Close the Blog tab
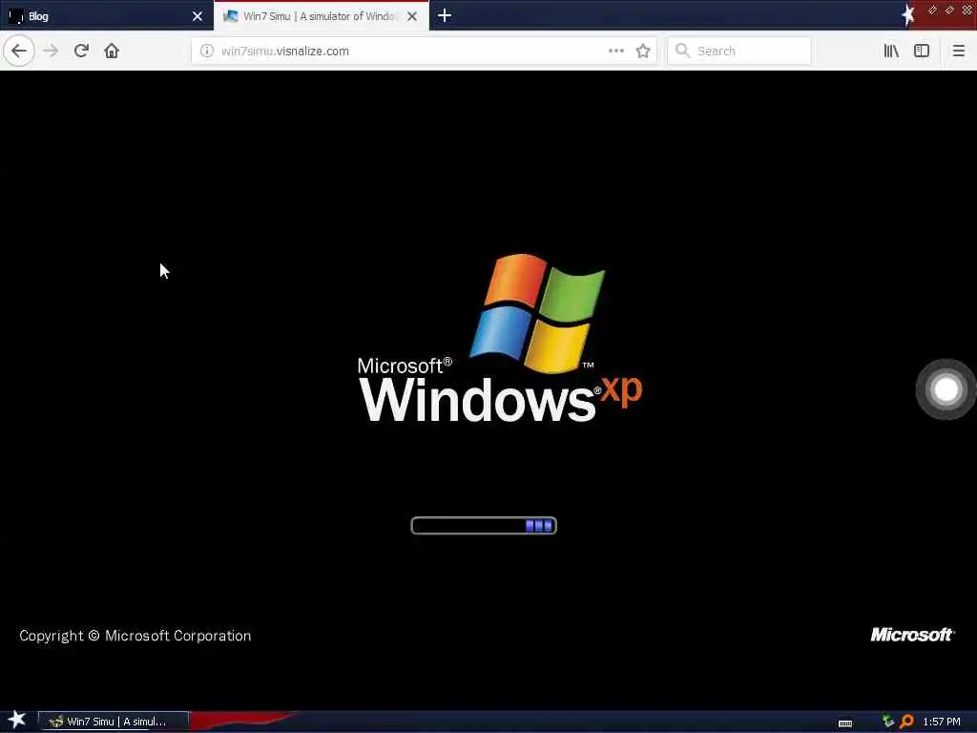977x733 pixels. [197, 16]
